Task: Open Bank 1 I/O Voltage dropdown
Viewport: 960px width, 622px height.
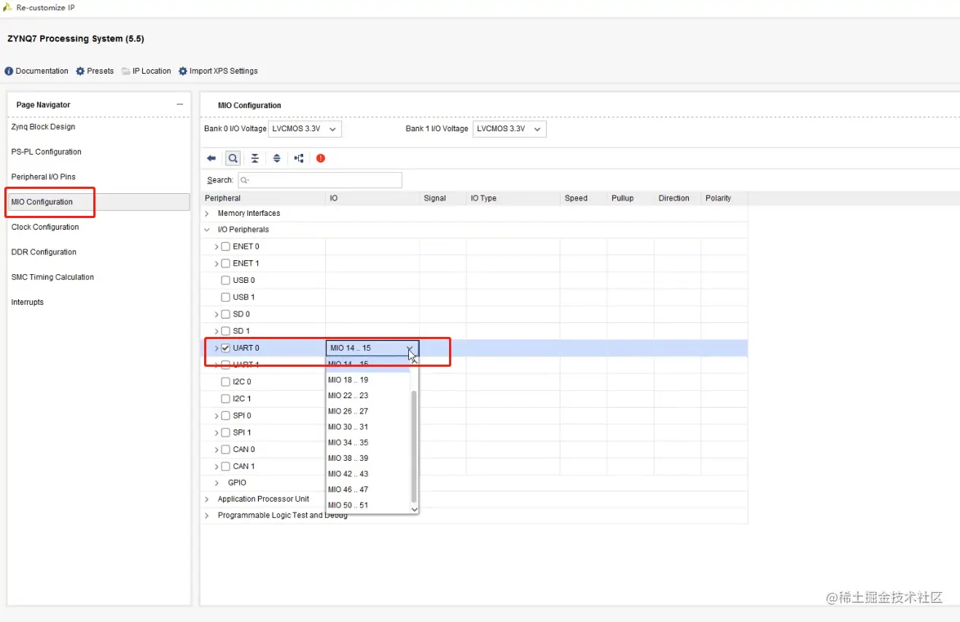Action: pos(509,129)
